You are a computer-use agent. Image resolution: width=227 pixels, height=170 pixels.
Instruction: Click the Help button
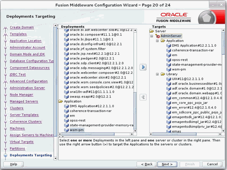pos(13,164)
